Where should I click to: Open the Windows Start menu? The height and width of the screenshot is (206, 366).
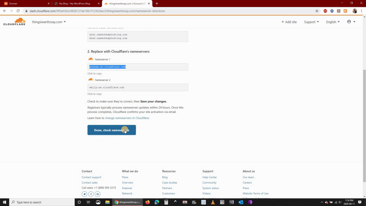pyautogui.click(x=4, y=202)
